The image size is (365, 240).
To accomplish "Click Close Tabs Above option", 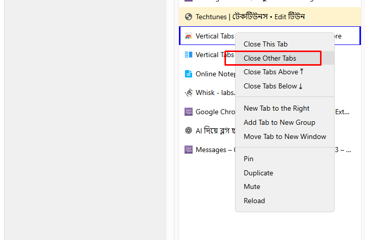I will [x=285, y=72].
